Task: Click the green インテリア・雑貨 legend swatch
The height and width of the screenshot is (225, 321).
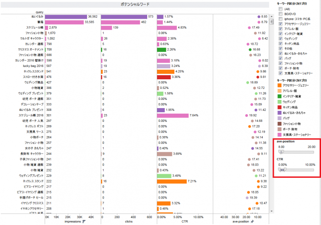Action: [279, 96]
